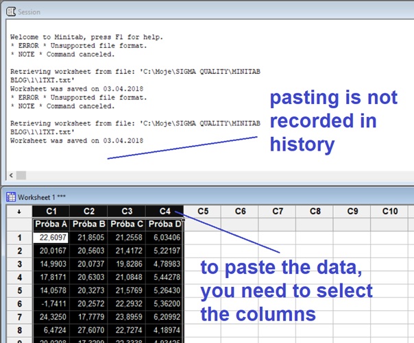Click the Worksheet 1 window icon

click(x=10, y=196)
